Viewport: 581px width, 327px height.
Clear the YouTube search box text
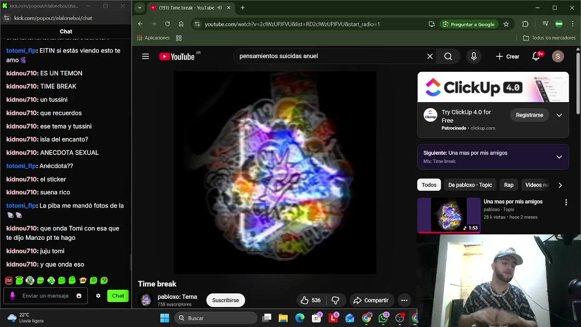click(x=430, y=56)
